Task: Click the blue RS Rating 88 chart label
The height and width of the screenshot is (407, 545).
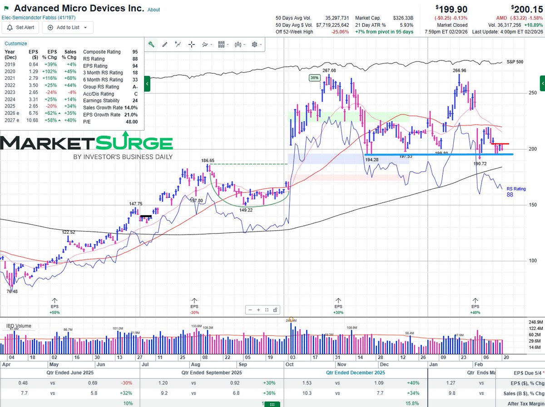Action: pos(516,191)
